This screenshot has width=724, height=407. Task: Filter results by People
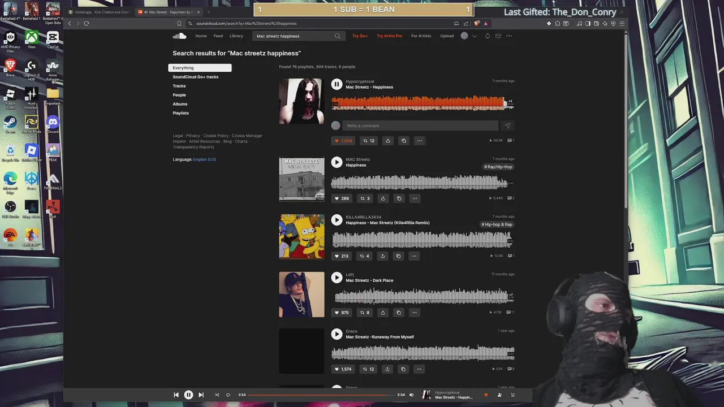179,95
